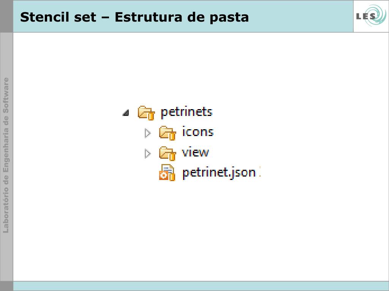This screenshot has width=389, height=291.
Task: Click the vertical Laboratório de Engenharia de Software text
Action: tap(6, 155)
